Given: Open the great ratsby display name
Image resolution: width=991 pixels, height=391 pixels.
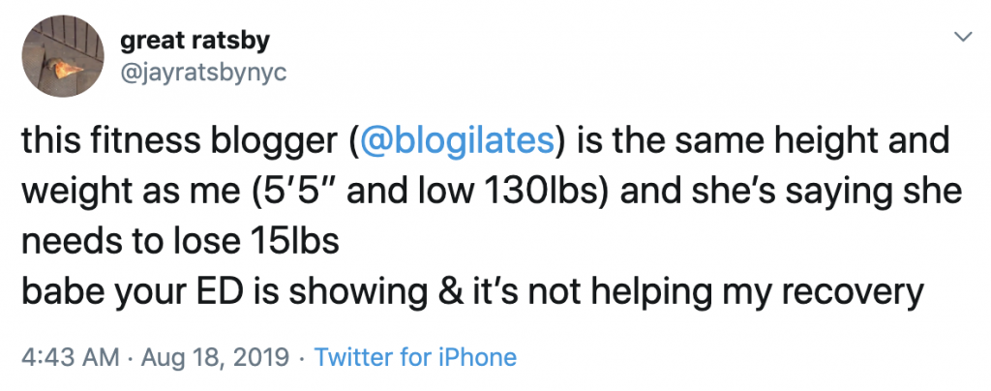Looking at the screenshot, I should tap(195, 42).
